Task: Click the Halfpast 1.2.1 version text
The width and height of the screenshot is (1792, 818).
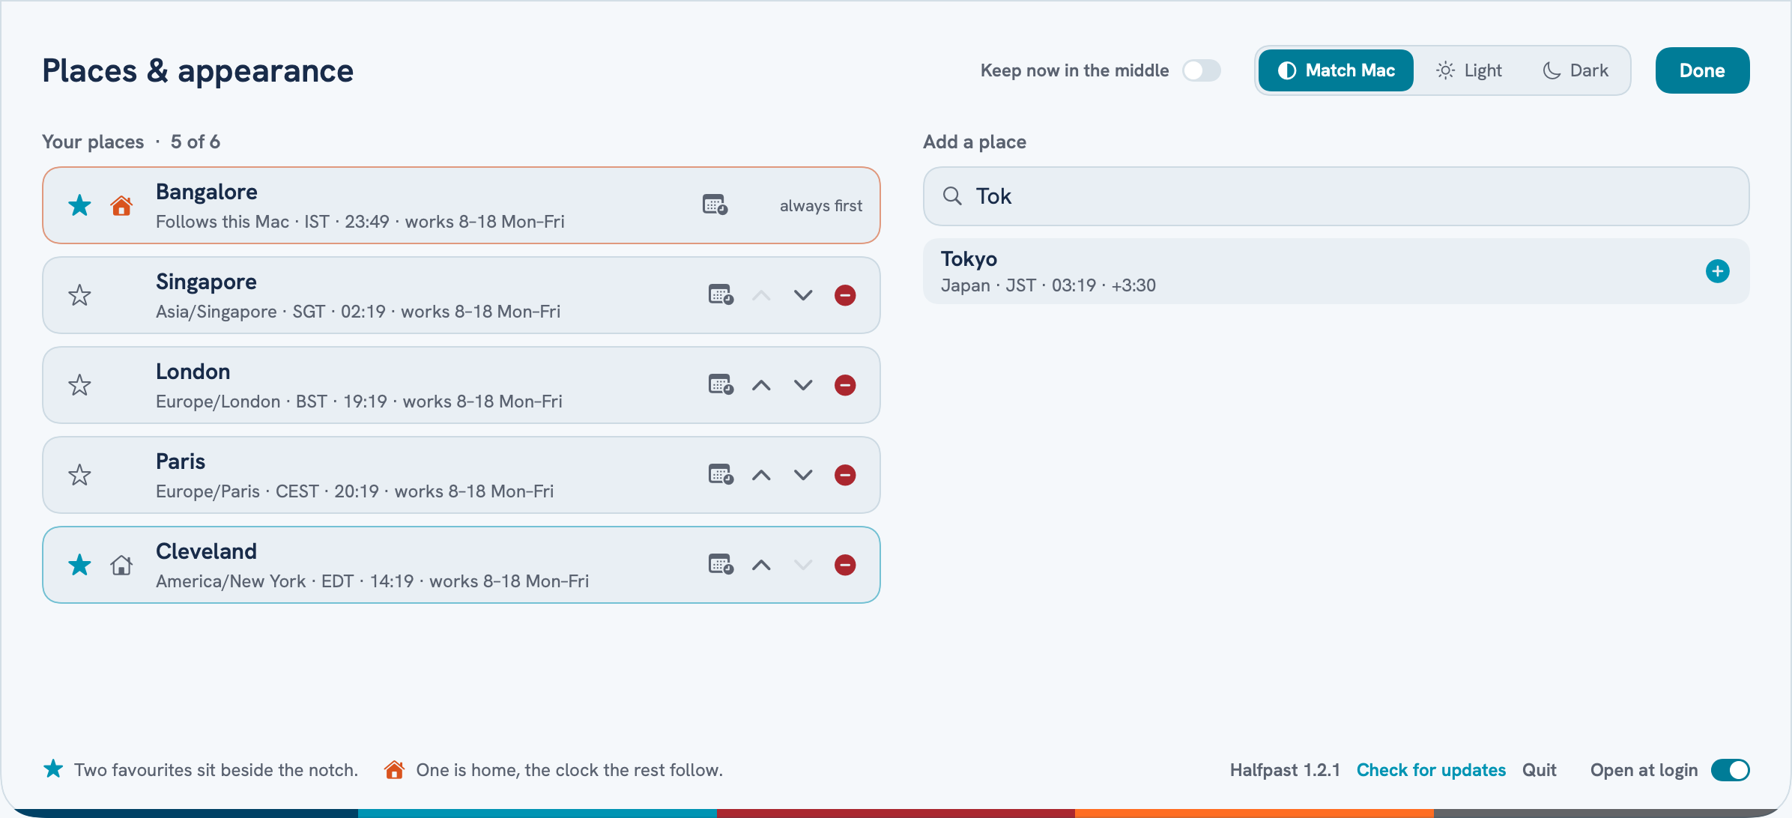Action: (1285, 770)
